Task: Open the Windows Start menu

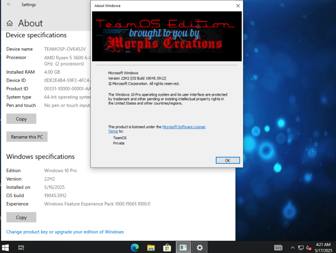Action: 5,248
